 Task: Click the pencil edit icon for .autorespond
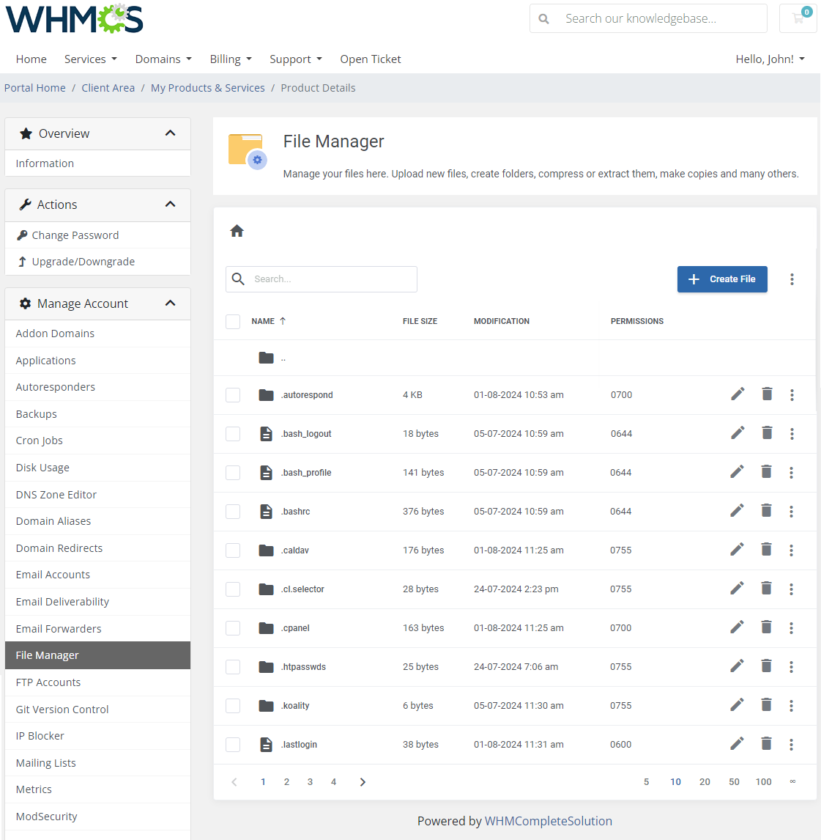[x=738, y=394]
